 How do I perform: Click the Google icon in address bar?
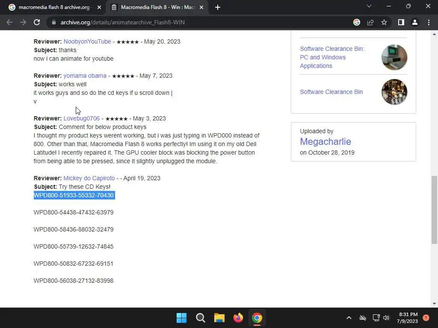tap(357, 22)
